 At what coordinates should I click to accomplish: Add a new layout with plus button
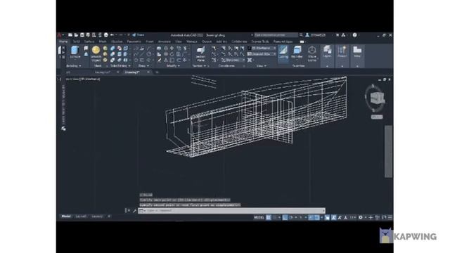click(109, 216)
